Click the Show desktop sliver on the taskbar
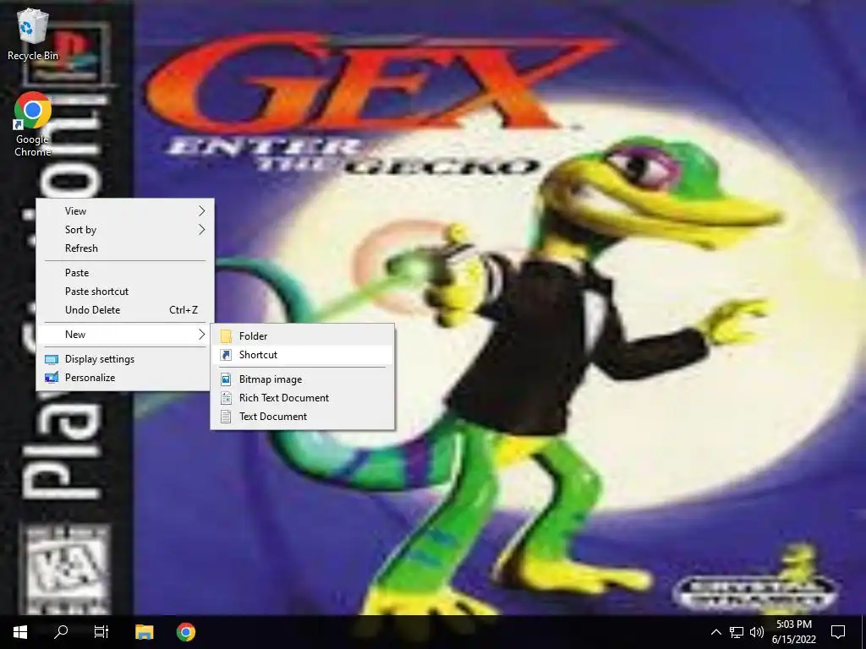Image resolution: width=866 pixels, height=649 pixels. [863, 632]
